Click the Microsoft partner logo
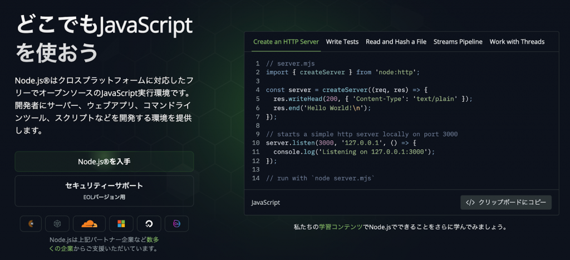The width and height of the screenshot is (570, 260). point(121,223)
